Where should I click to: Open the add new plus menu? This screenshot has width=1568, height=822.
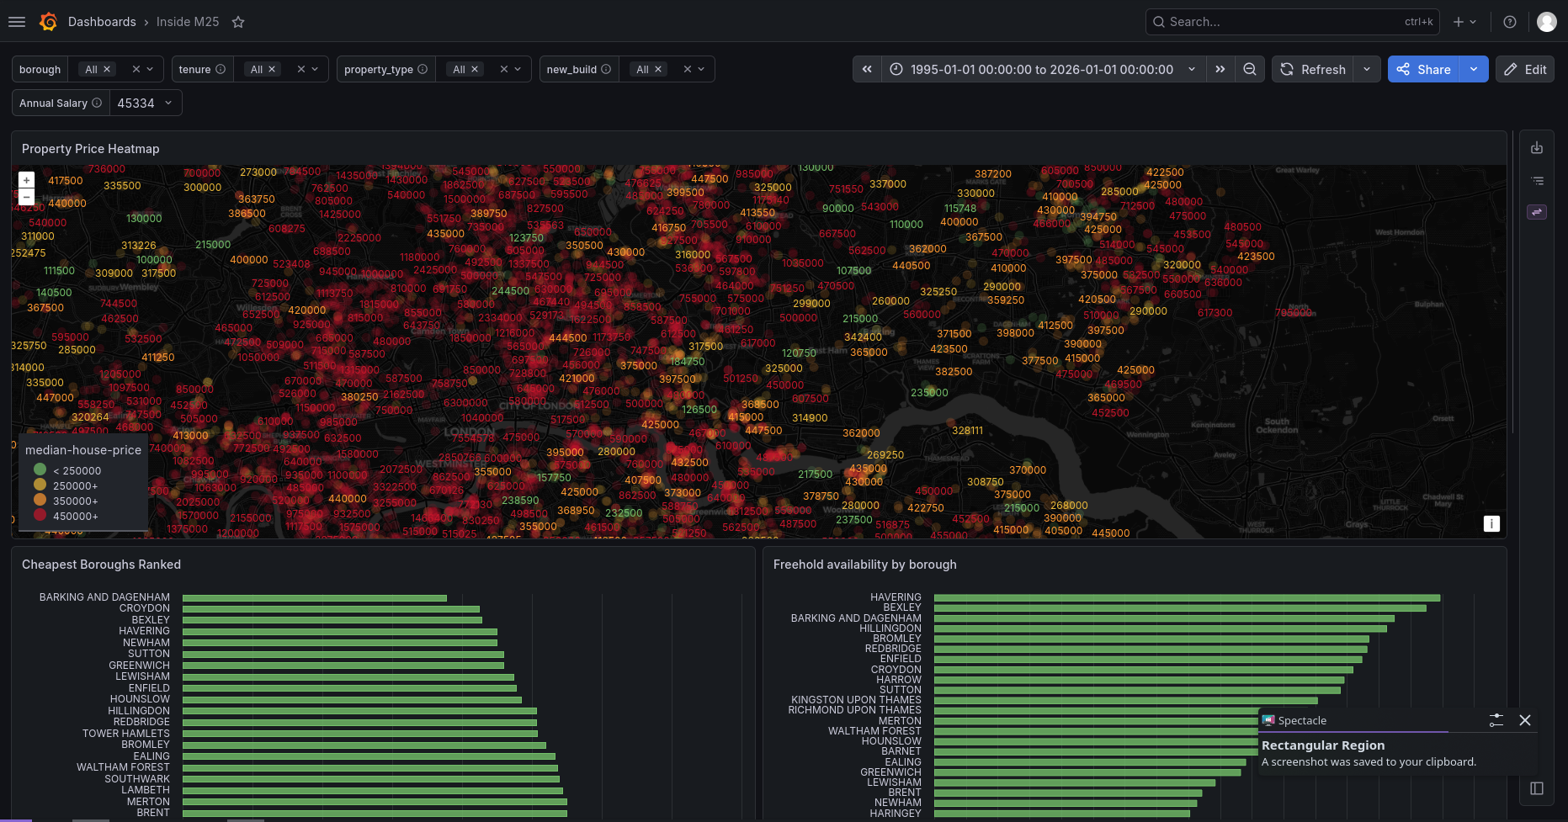click(x=1459, y=22)
